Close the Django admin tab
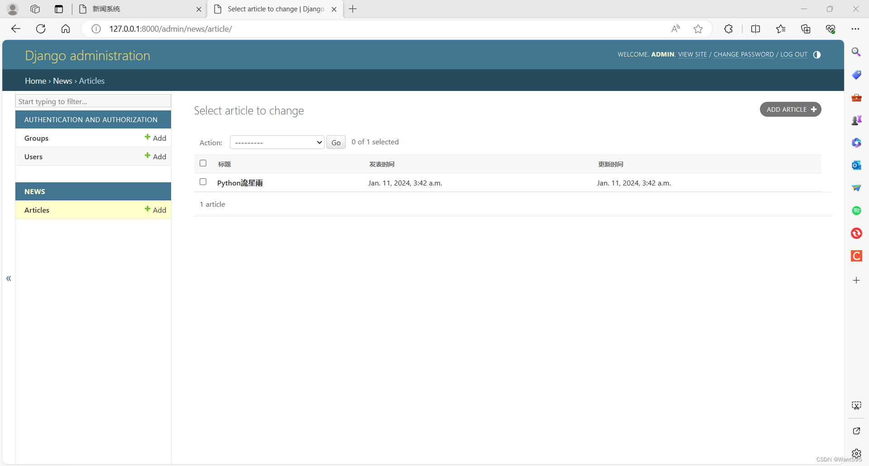Screen dimensions: 869x466 pos(334,9)
